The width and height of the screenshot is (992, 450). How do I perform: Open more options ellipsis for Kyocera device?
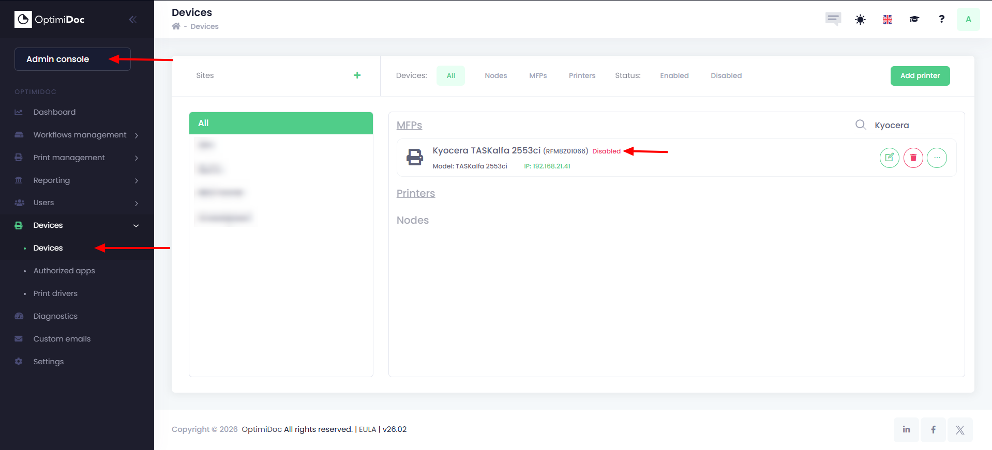pos(937,158)
